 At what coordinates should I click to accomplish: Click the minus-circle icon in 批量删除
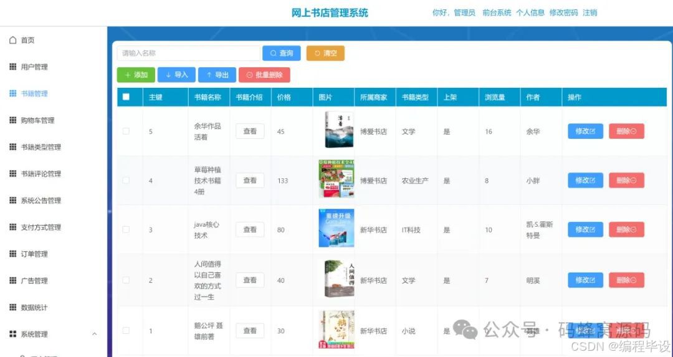click(x=249, y=75)
